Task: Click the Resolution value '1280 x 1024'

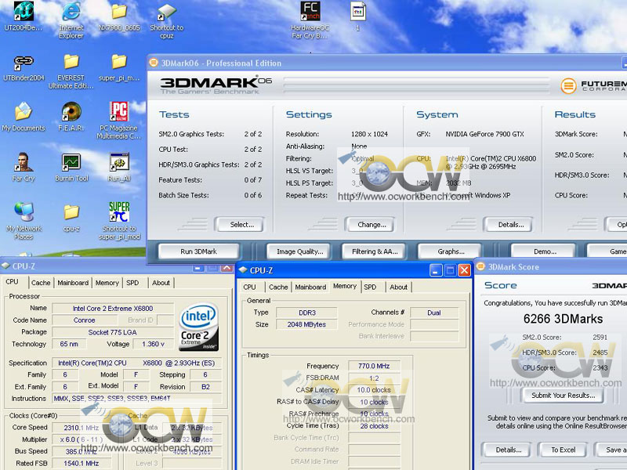Action: [369, 134]
